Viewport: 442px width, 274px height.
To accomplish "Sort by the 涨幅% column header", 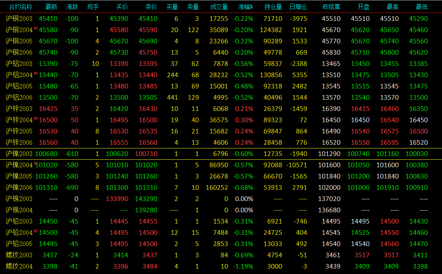I will pos(245,7).
